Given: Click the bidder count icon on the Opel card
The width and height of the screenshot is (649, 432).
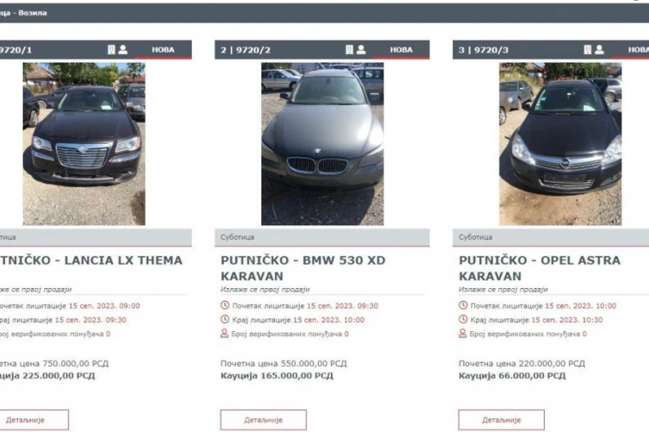Looking at the screenshot, I should coord(462,333).
